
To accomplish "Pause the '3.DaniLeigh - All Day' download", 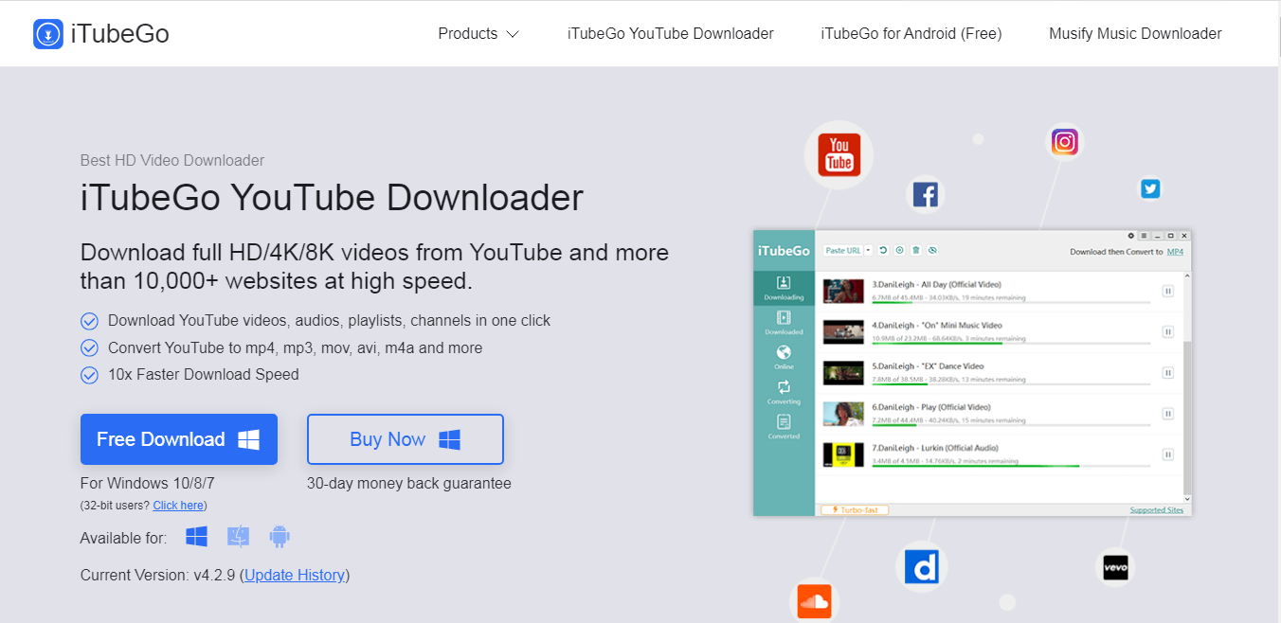I will 1167,292.
